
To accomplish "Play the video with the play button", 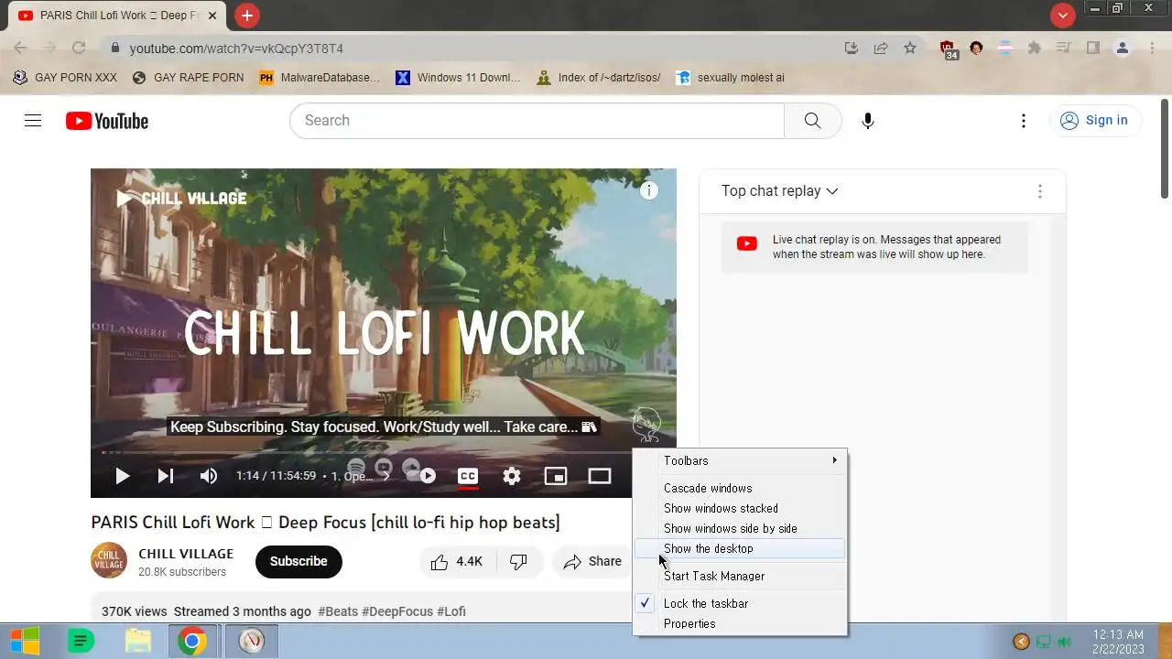I will pos(122,476).
